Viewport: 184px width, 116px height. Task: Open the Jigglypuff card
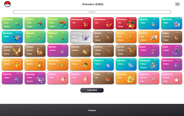click(149, 78)
